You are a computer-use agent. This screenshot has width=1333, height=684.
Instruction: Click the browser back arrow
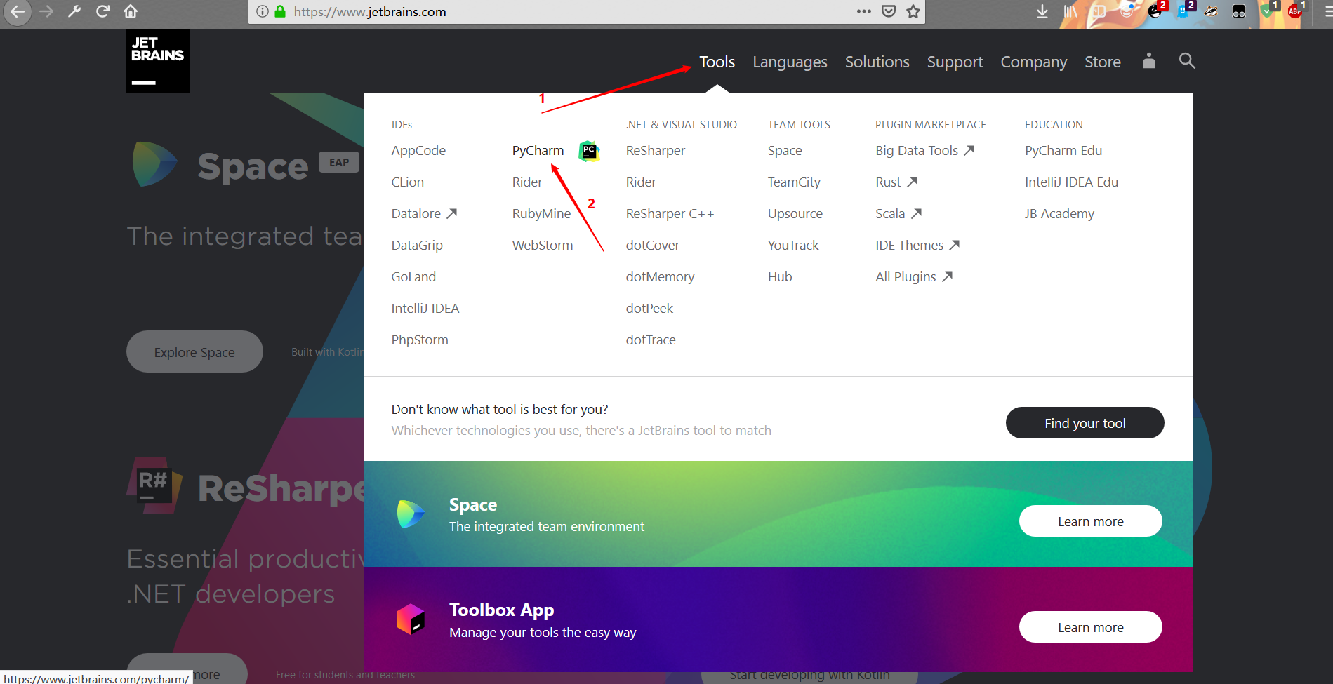(x=17, y=11)
